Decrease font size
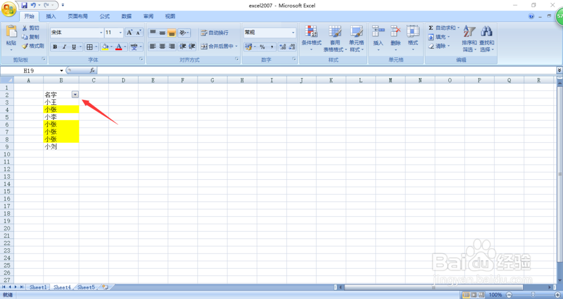The width and height of the screenshot is (563, 299). [138, 33]
